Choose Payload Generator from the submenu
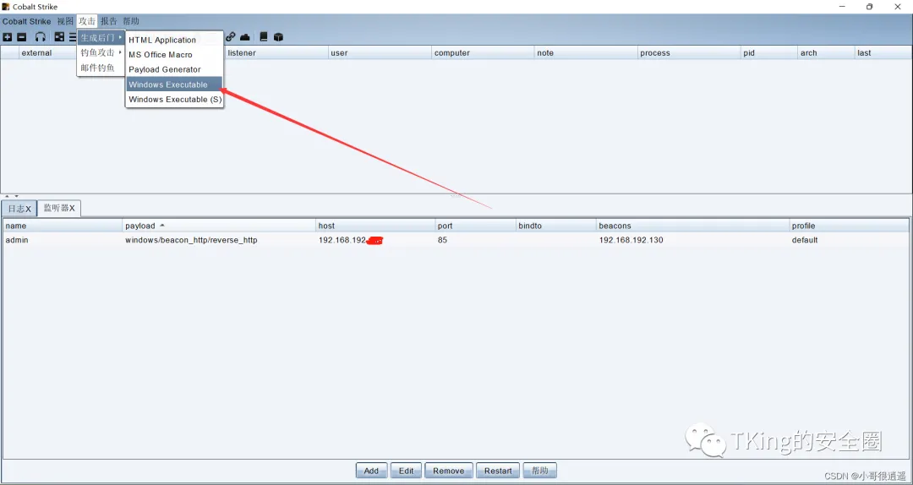 click(174, 69)
